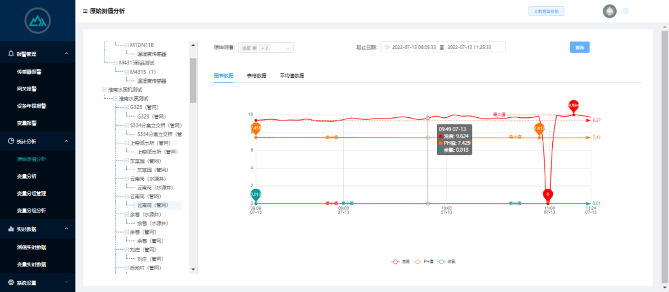
Task: Click the blue 查询 button
Action: click(x=580, y=47)
